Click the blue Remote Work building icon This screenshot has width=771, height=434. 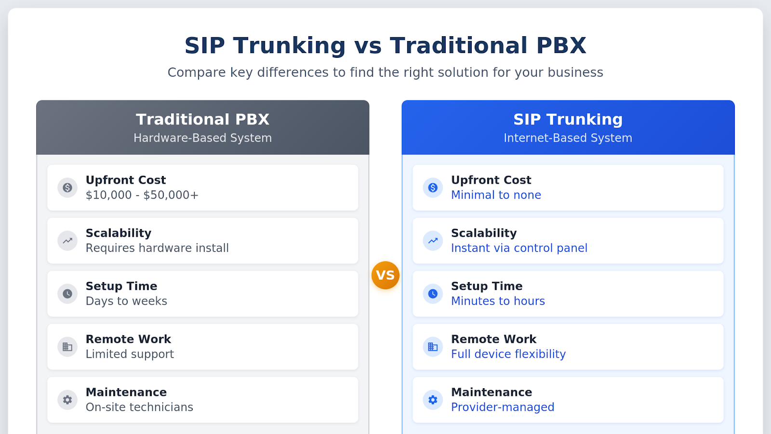pos(433,347)
